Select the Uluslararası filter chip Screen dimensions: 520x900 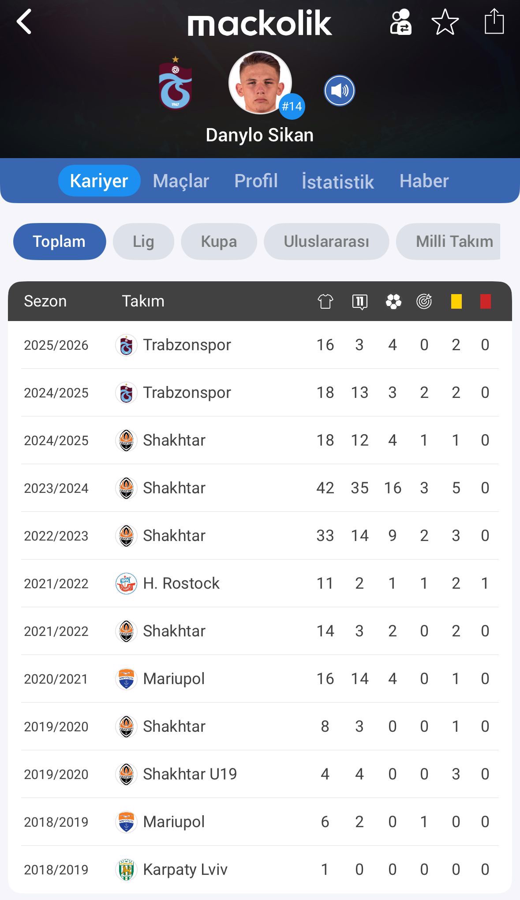[326, 242]
